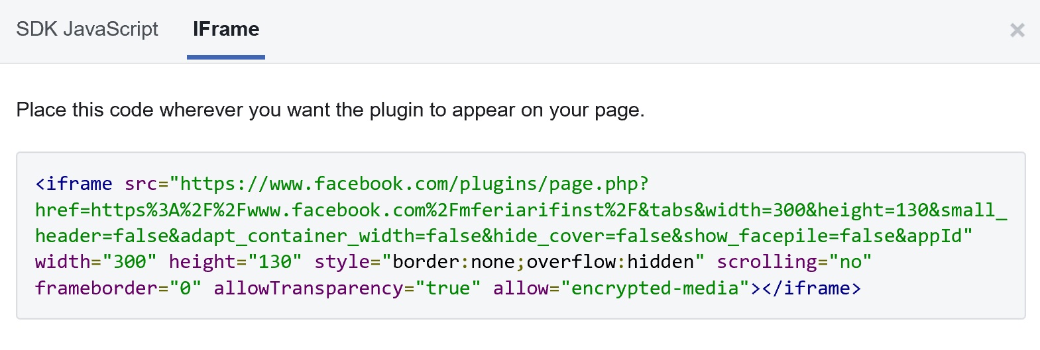
Task: Click the frameborder="0" attribute
Action: (118, 288)
